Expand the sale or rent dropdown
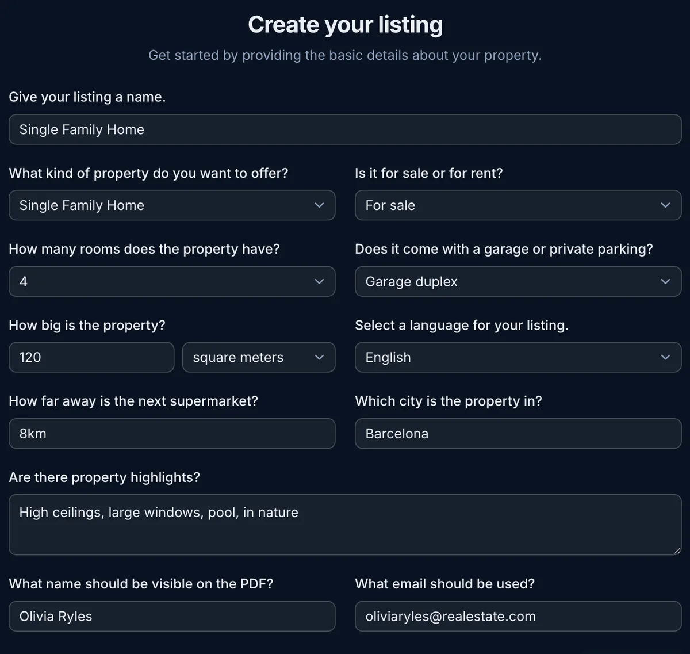The height and width of the screenshot is (654, 690). click(x=518, y=205)
